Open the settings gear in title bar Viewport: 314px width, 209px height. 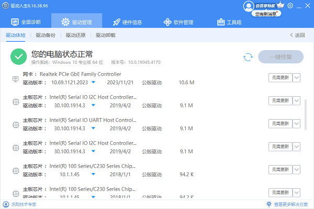(290, 5)
